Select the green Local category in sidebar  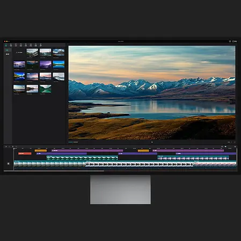pos(8,50)
